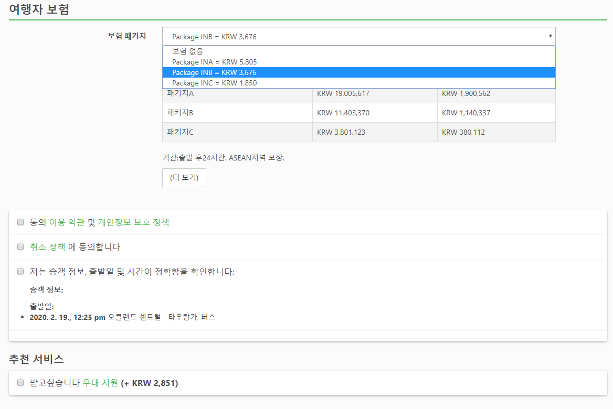Click the KRW 1,140,337 value
This screenshot has height=409, width=613.
[466, 113]
